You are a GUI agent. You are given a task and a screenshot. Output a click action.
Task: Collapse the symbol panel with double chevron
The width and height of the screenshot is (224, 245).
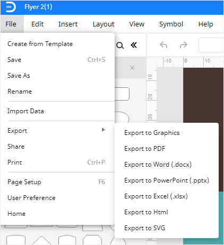134,46
